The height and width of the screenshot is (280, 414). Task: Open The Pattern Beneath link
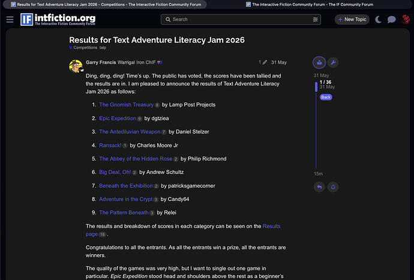point(124,213)
